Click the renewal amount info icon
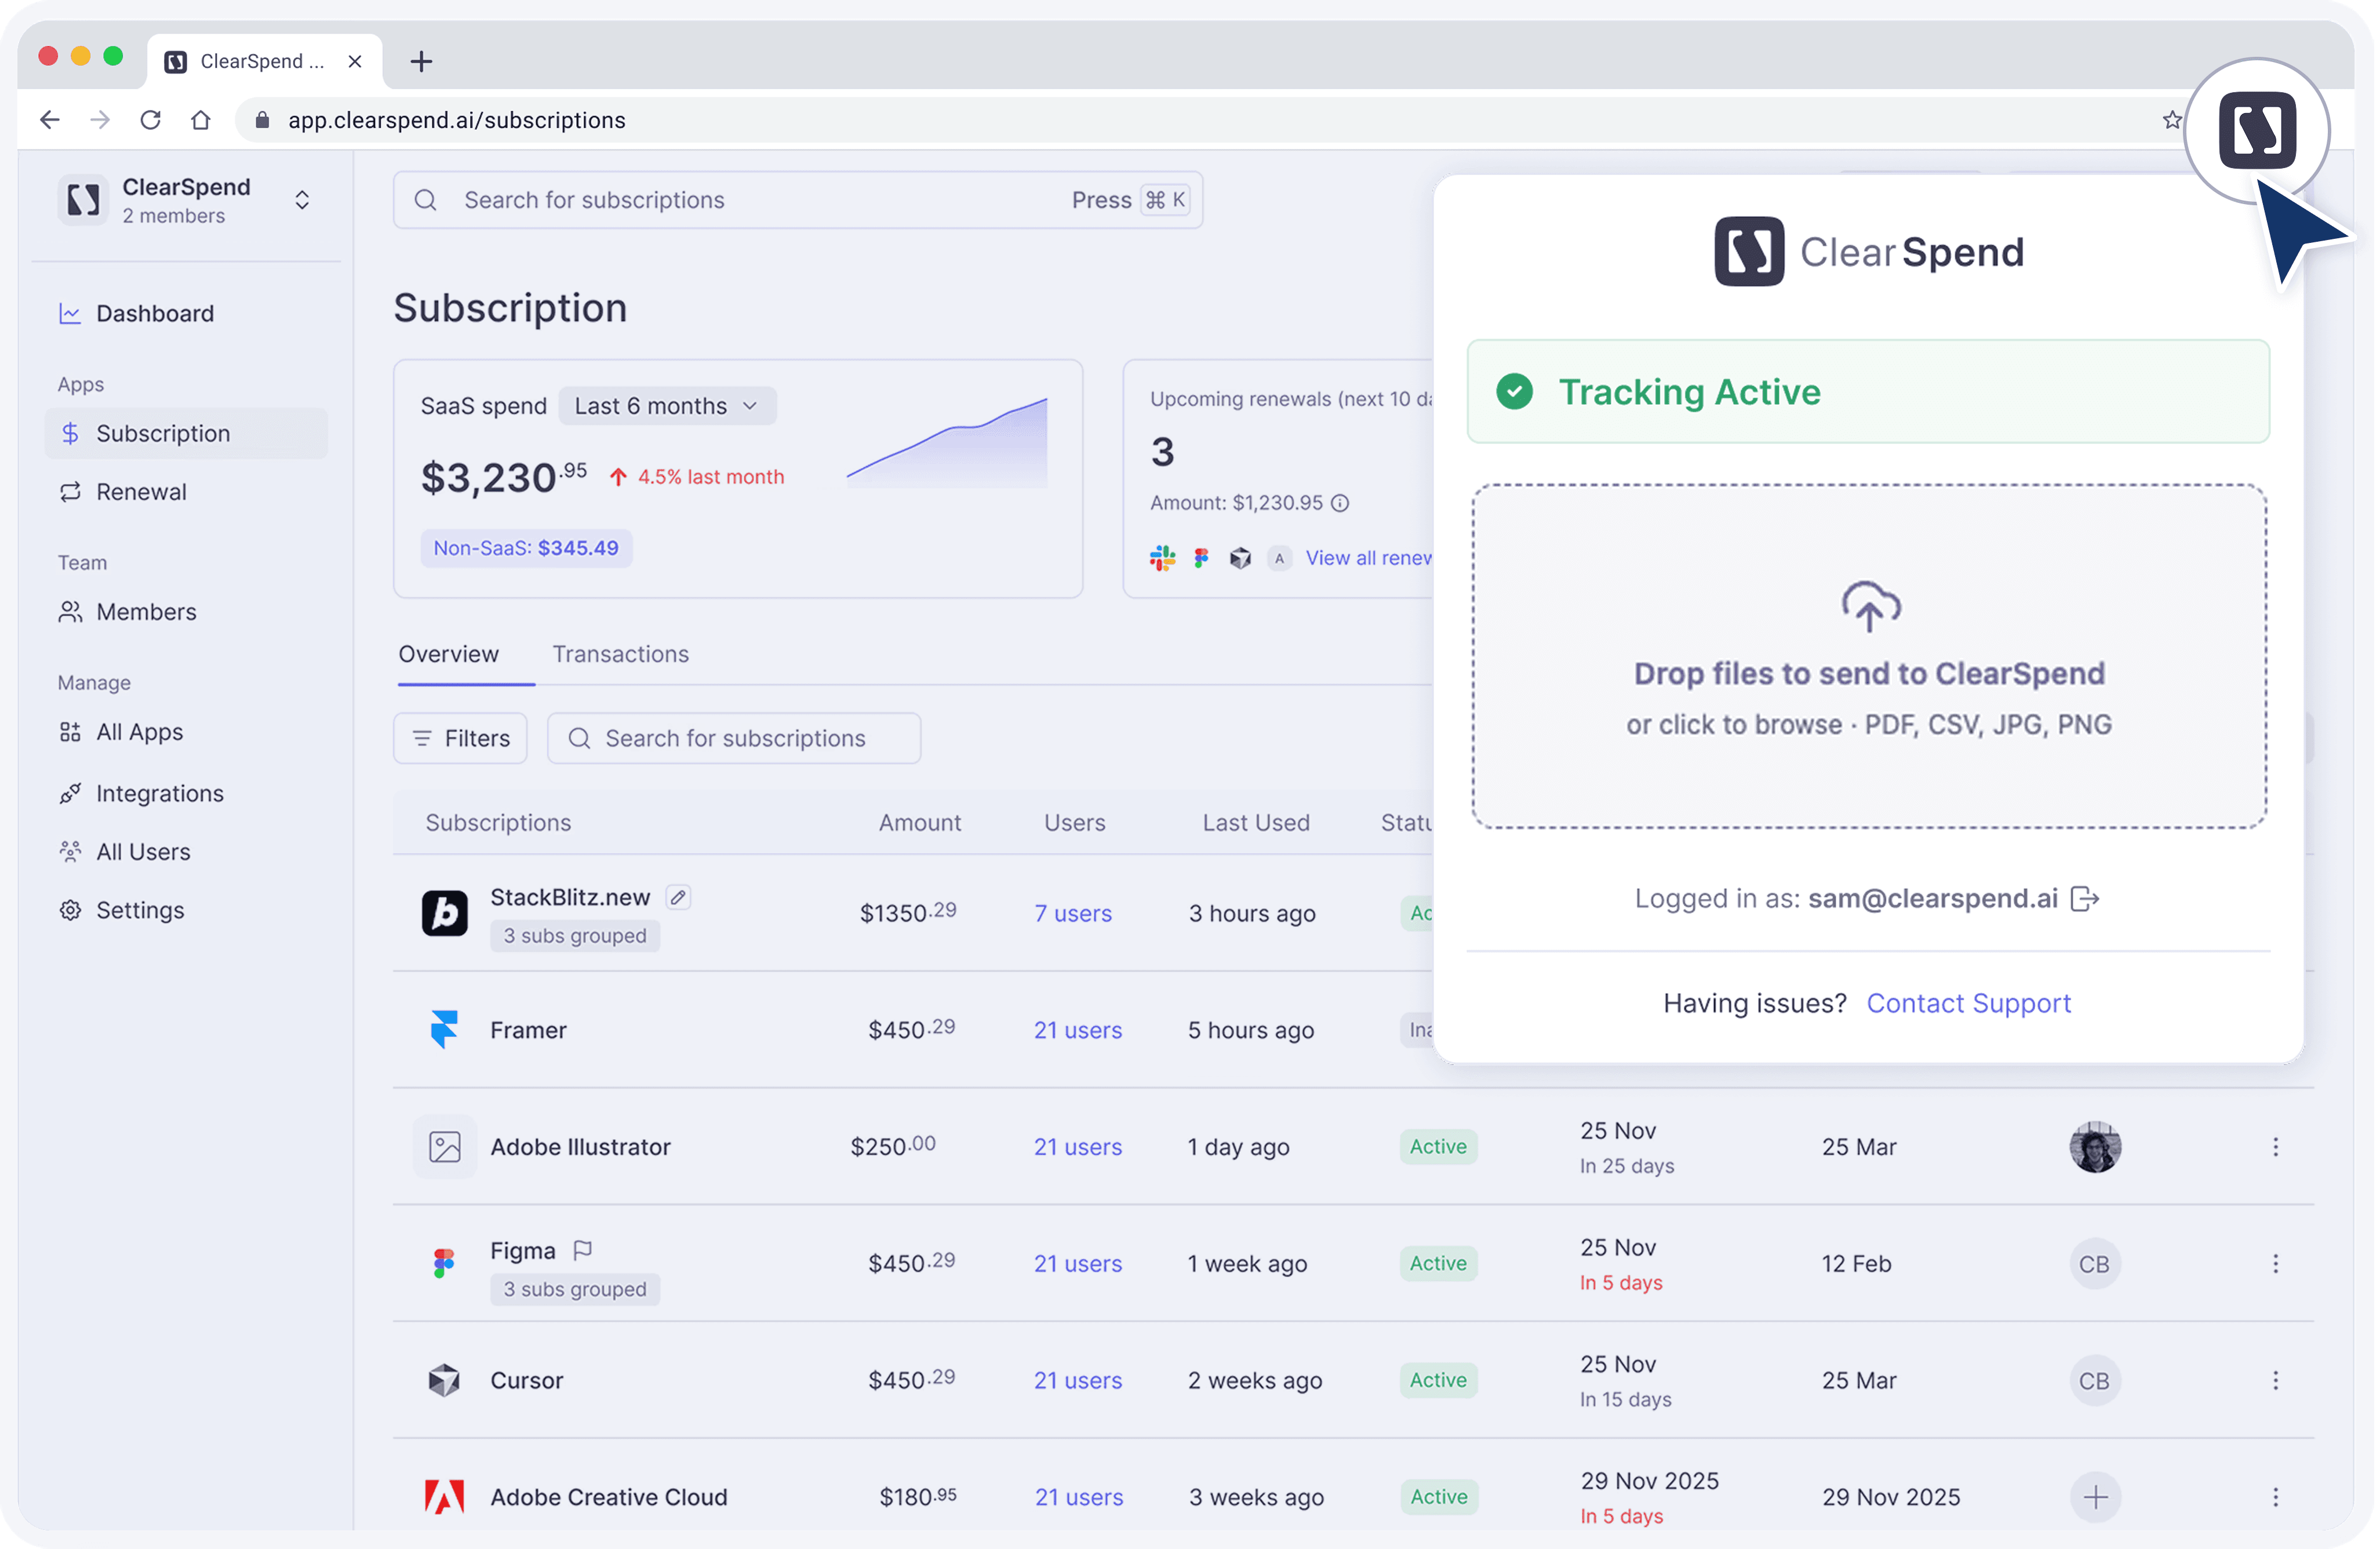This screenshot has width=2380, height=1549. coord(1340,503)
